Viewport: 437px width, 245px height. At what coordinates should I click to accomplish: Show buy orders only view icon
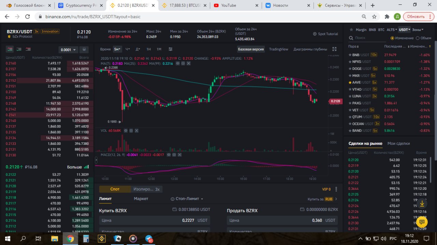[x=19, y=49]
